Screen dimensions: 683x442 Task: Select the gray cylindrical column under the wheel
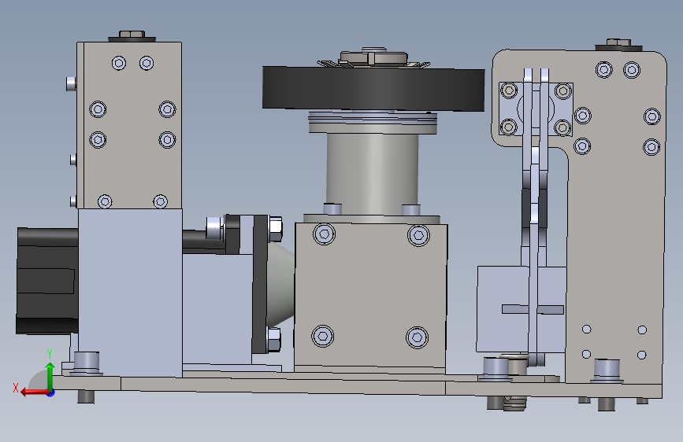tap(372, 174)
